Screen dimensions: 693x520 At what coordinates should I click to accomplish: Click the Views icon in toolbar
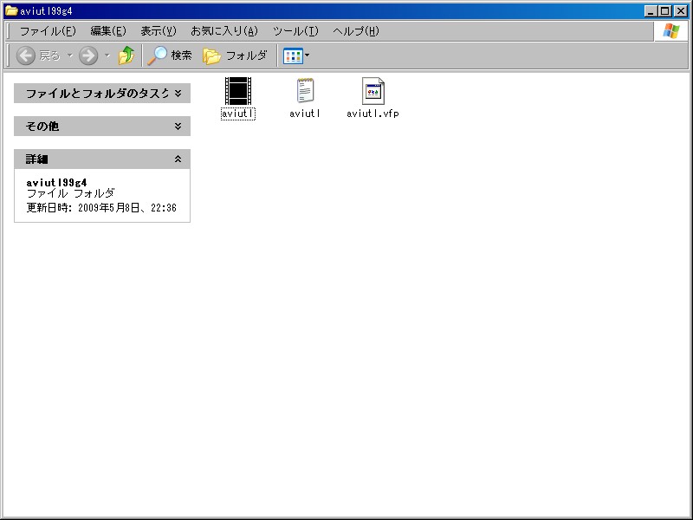pyautogui.click(x=293, y=56)
